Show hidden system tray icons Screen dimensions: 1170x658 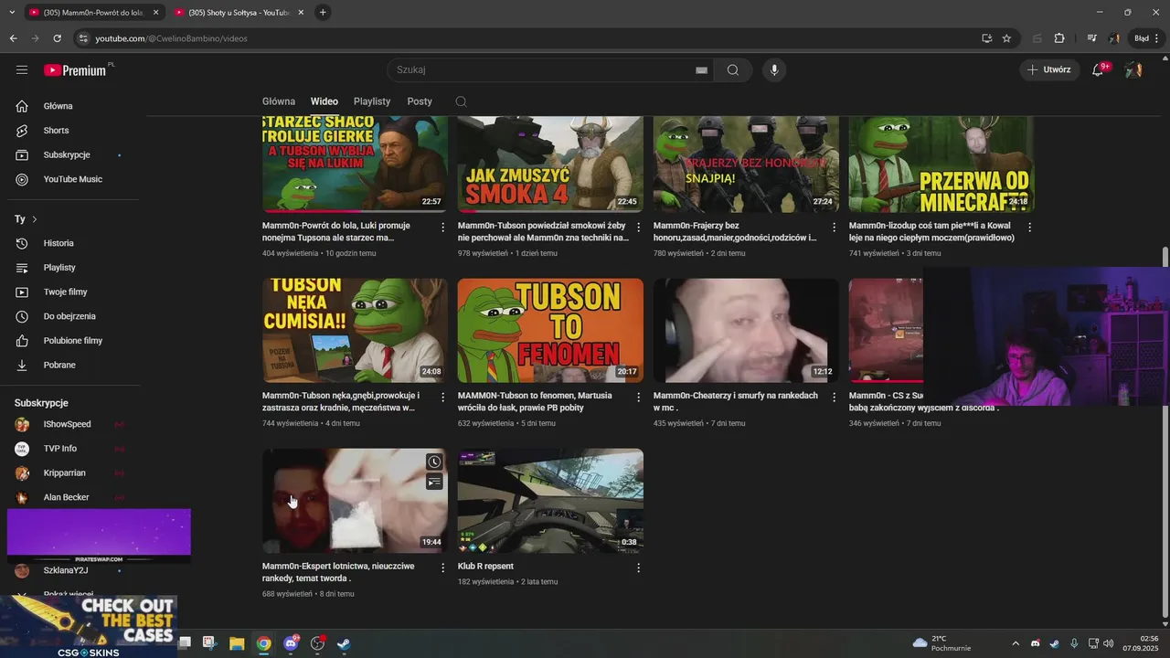click(x=1015, y=643)
